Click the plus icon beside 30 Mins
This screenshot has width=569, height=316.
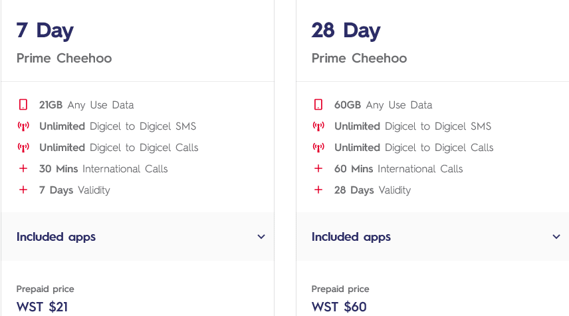click(x=23, y=169)
